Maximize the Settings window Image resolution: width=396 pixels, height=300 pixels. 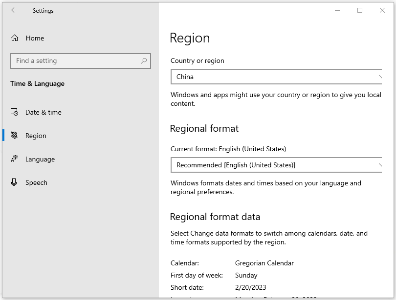point(360,10)
